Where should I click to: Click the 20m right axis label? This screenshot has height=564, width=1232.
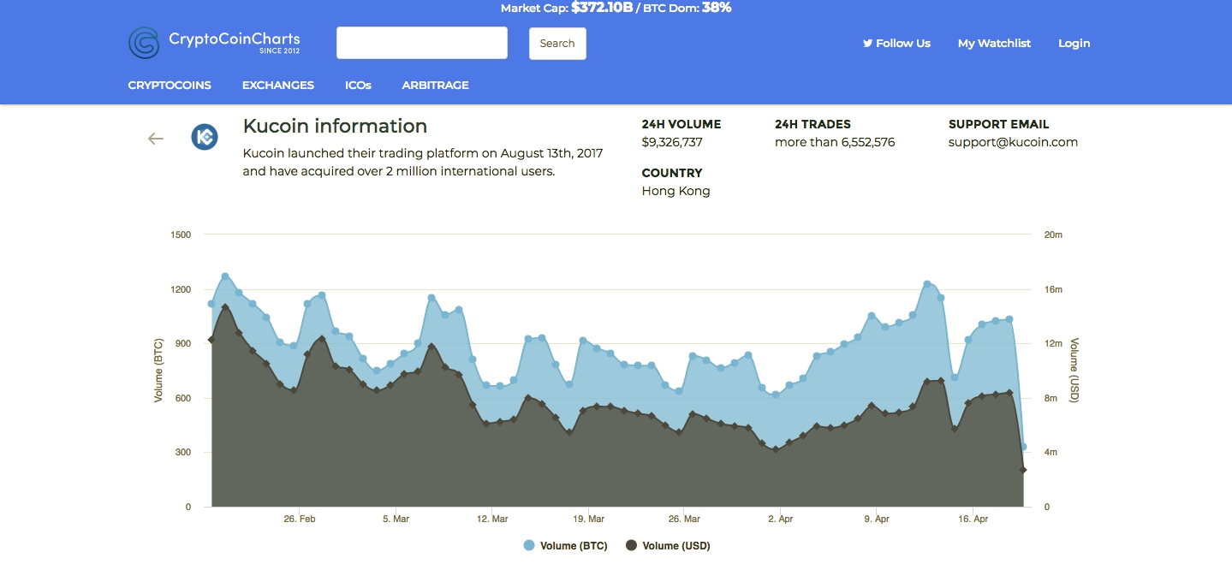1054,235
